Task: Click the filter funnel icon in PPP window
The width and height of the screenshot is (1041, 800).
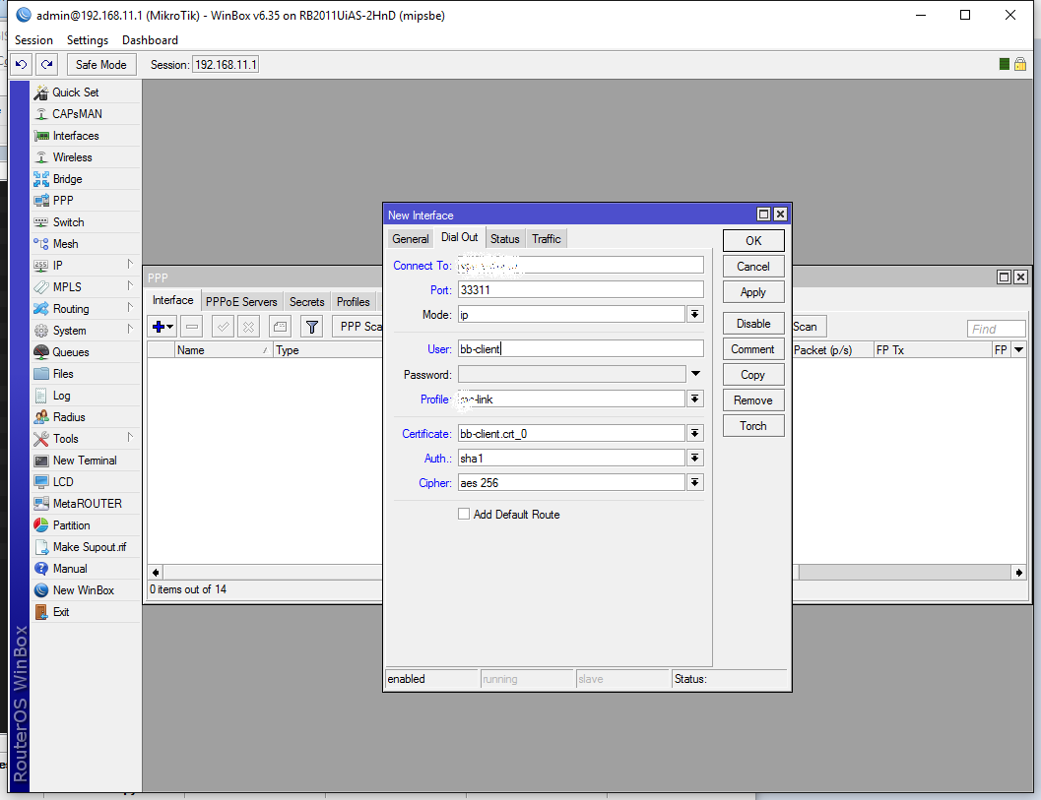Action: coord(311,327)
